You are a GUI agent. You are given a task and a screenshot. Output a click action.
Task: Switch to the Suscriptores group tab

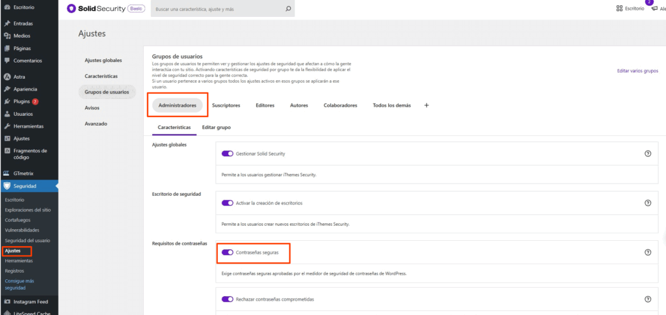(226, 105)
